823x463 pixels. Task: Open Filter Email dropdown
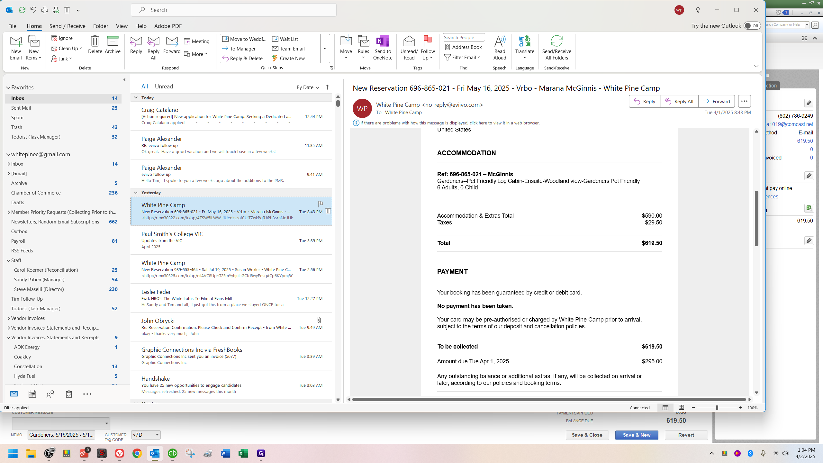(462, 57)
